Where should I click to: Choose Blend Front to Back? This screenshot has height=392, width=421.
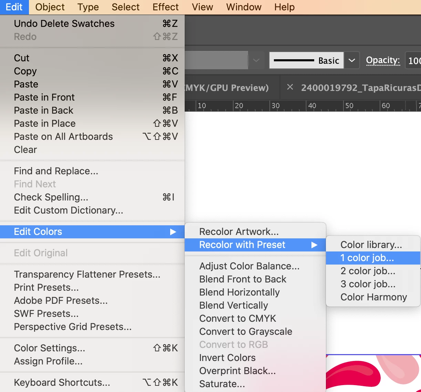click(255, 279)
